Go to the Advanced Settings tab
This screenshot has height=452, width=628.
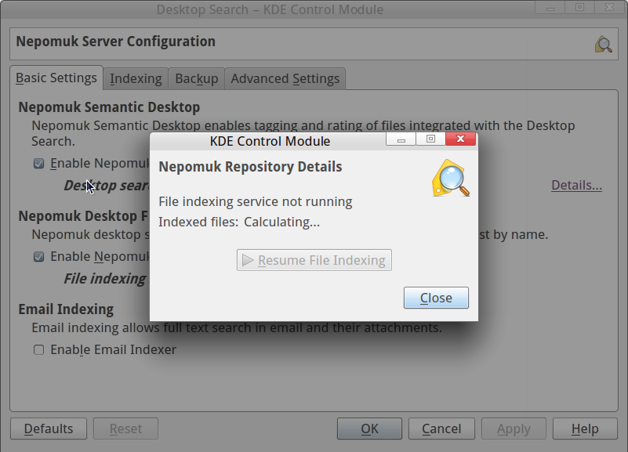(285, 78)
